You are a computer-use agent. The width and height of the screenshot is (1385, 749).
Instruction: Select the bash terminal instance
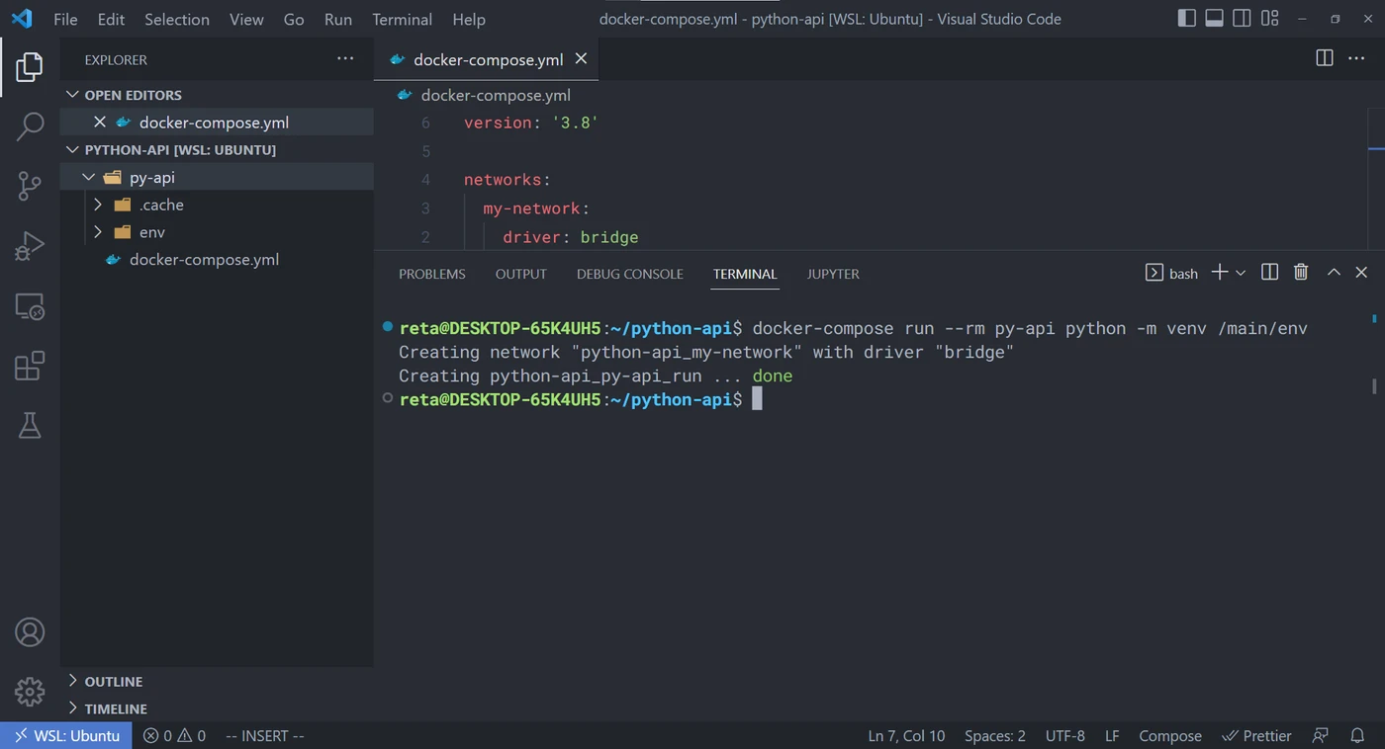[1172, 273]
